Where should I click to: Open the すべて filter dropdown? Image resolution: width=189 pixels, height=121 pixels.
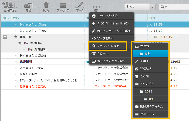tap(140, 6)
